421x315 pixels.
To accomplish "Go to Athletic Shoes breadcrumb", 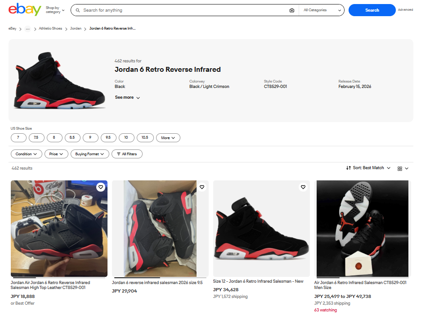I will click(50, 28).
